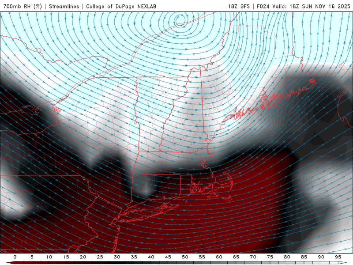This screenshot has height=265, width=353.
Task: Click the "60" humidity legend number
Action: click(x=219, y=257)
